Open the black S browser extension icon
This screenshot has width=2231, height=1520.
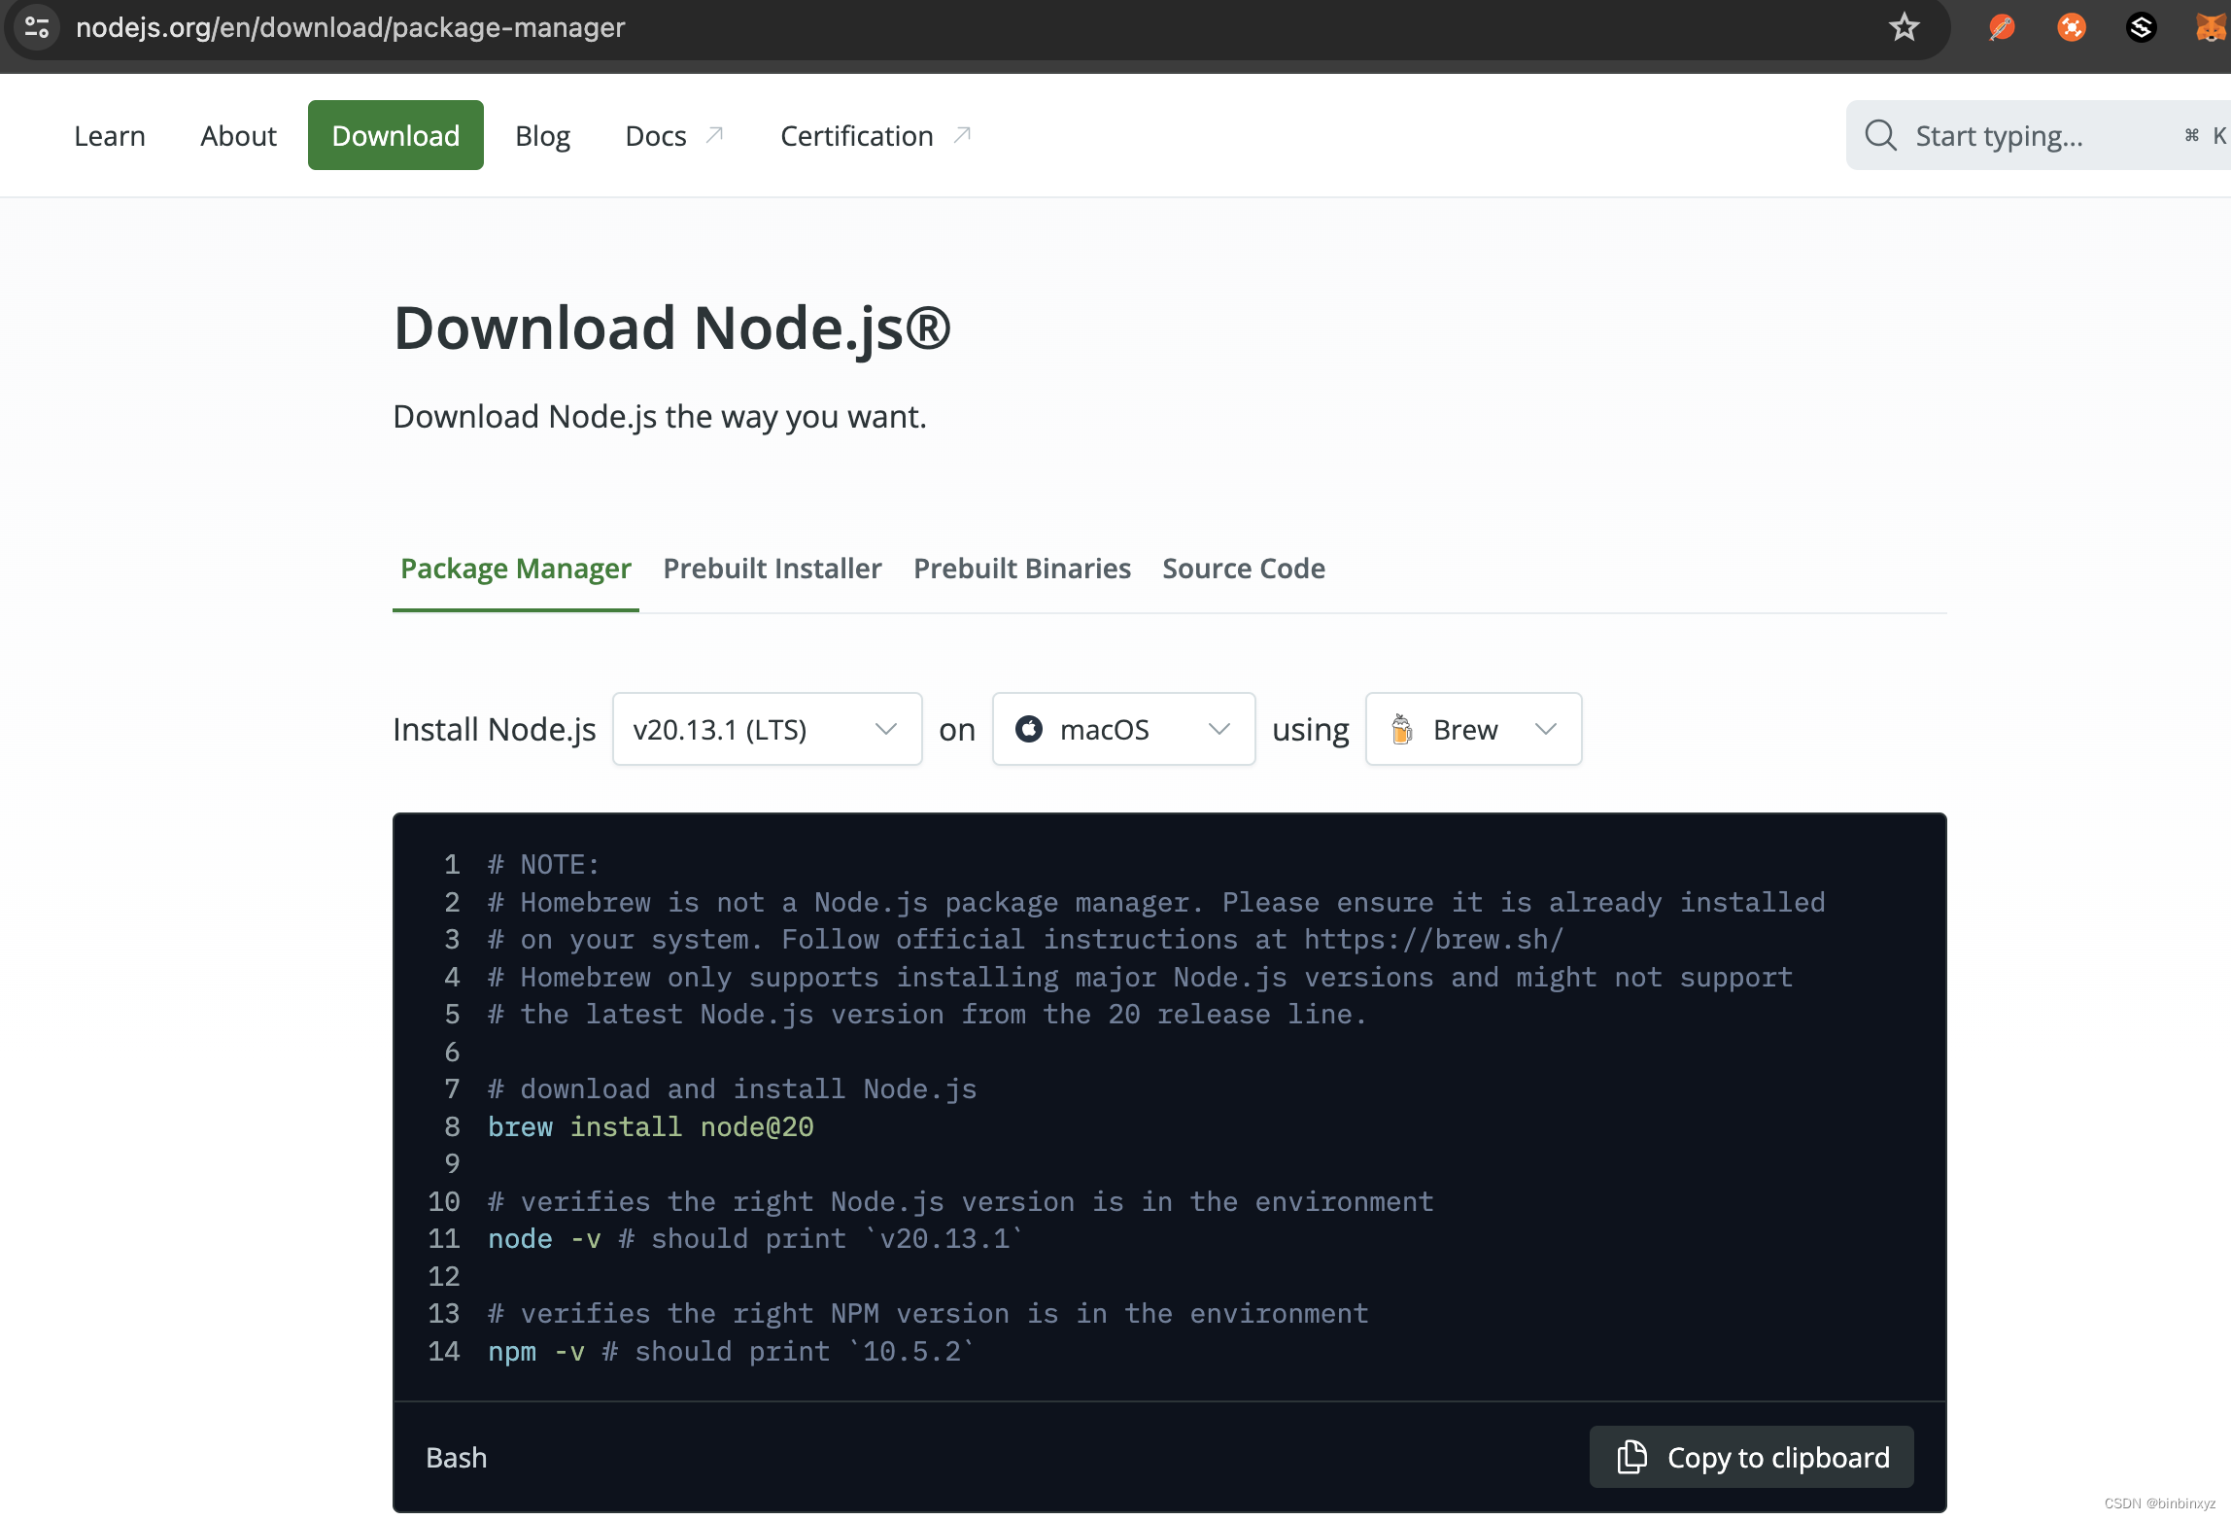[2142, 27]
